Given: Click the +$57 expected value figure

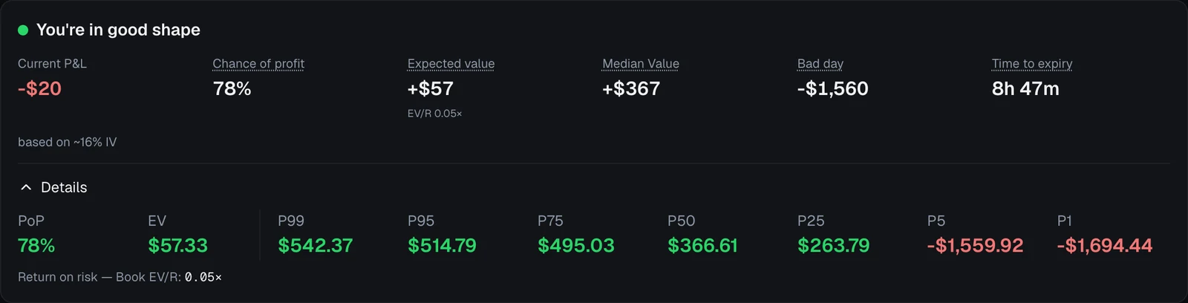Looking at the screenshot, I should pyautogui.click(x=431, y=88).
